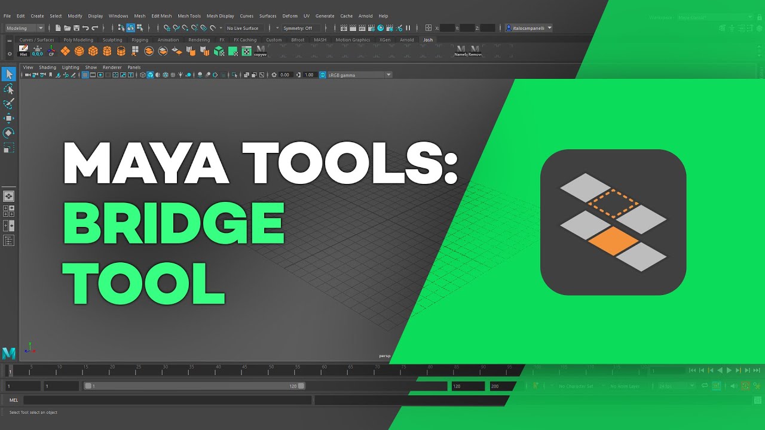
Task: Click the NameSp shelf icon
Action: pyautogui.click(x=461, y=51)
